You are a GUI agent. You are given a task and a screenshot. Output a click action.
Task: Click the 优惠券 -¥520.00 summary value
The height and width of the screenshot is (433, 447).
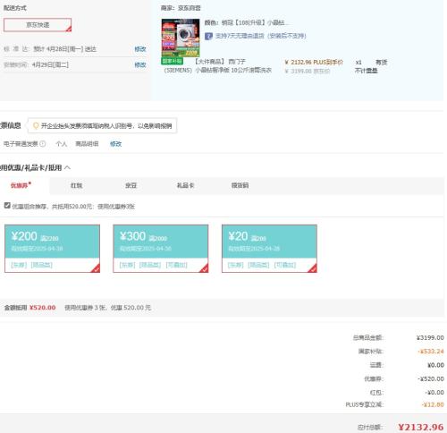coord(431,378)
